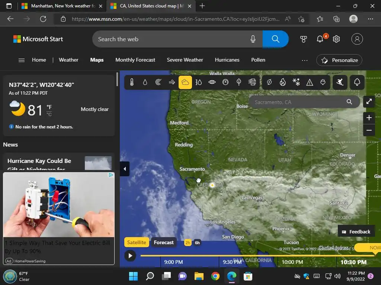This screenshot has width=381, height=285.
Task: Select the Air quality map layer icon
Action: [x=252, y=82]
